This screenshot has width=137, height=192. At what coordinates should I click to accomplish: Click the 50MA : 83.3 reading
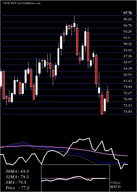click(x=17, y=171)
